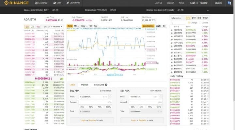Click the Buy ADA amount field

95,102
